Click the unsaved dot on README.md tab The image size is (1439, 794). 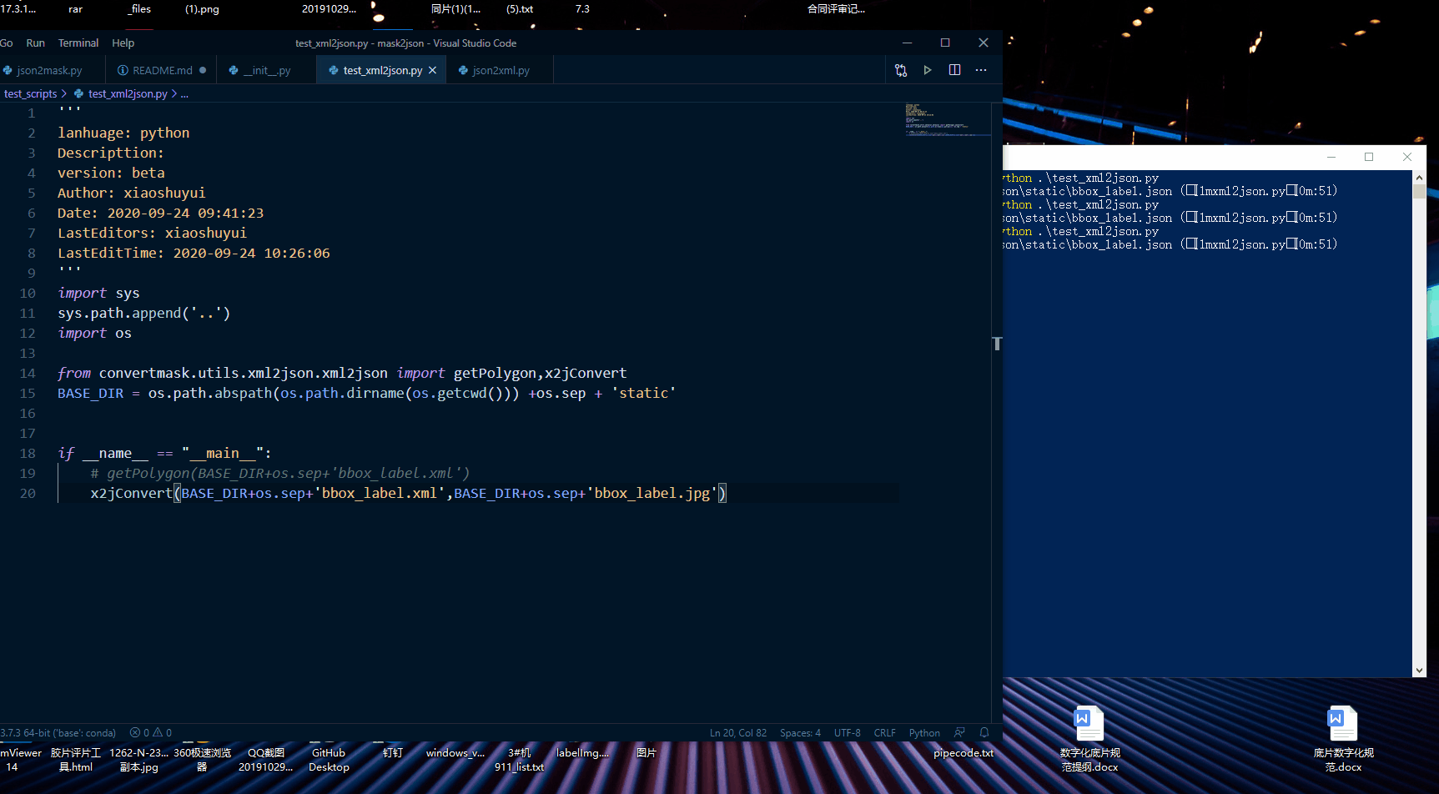[203, 71]
